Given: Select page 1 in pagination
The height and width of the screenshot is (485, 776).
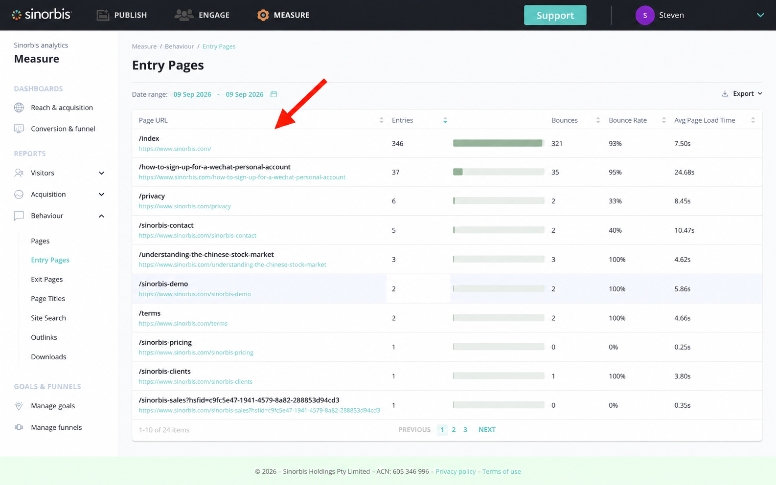Looking at the screenshot, I should pos(442,430).
